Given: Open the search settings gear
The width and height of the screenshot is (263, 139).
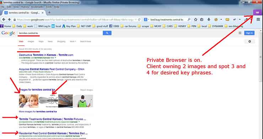Looking at the screenshot, I should pyautogui.click(x=249, y=41).
